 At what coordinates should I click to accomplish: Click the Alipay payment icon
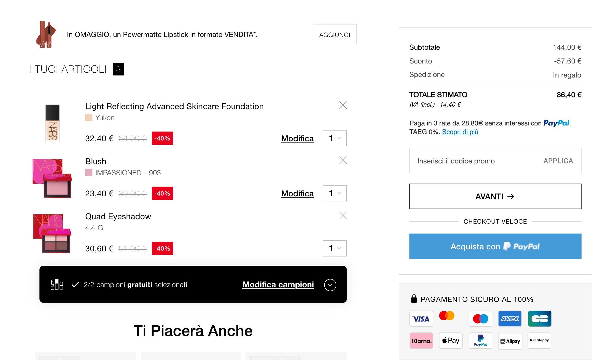[510, 341]
